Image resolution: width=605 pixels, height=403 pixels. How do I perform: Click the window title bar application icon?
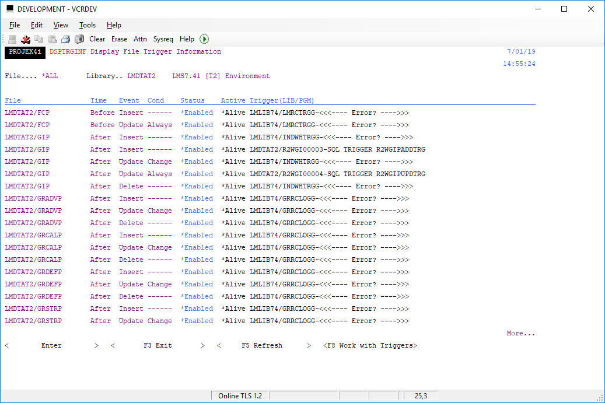(10, 9)
